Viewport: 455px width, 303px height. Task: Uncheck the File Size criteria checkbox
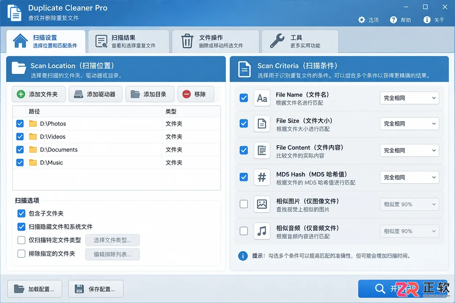pyautogui.click(x=244, y=124)
